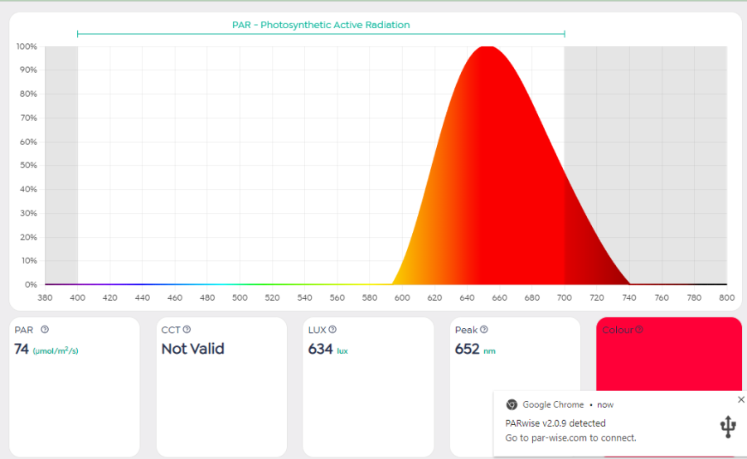Image resolution: width=747 pixels, height=459 pixels.
Task: Click the PARwise v2.0.9 detected message
Action: click(555, 423)
